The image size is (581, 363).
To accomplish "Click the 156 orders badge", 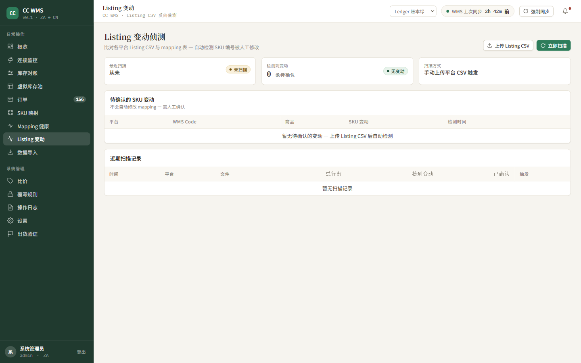I will pos(79,99).
